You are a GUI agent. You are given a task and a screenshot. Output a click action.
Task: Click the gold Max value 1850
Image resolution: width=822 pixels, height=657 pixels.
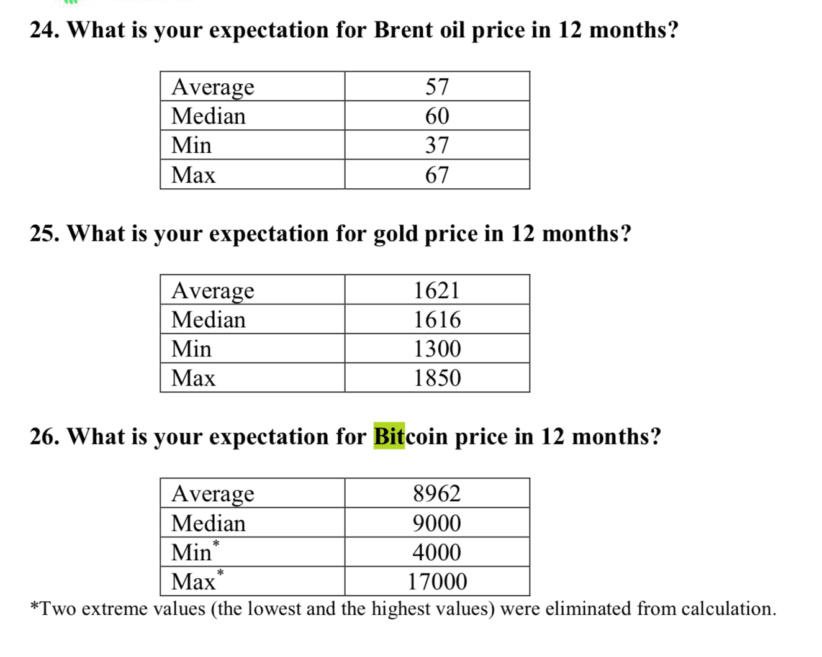(x=437, y=378)
